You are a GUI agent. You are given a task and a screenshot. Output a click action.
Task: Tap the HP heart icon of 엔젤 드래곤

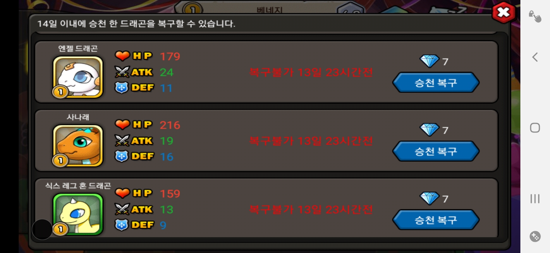coord(122,56)
